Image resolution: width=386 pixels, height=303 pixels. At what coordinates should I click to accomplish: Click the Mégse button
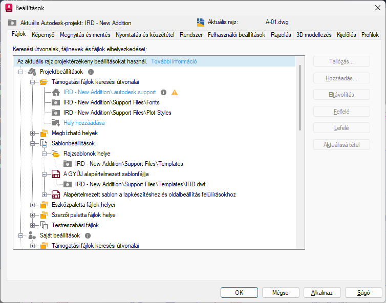coord(280,292)
